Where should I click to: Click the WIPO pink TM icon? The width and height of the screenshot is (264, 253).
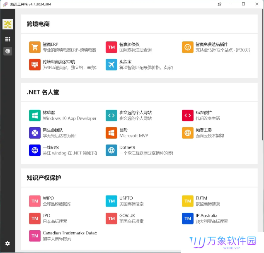click(x=35, y=201)
